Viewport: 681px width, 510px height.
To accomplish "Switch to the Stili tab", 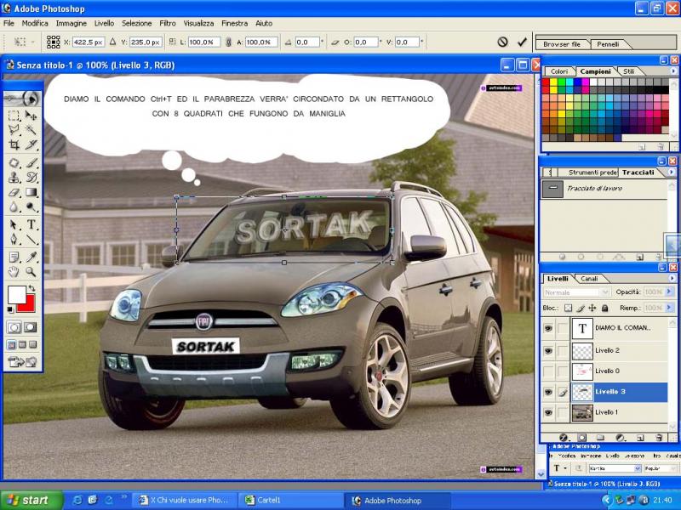I will pyautogui.click(x=628, y=71).
